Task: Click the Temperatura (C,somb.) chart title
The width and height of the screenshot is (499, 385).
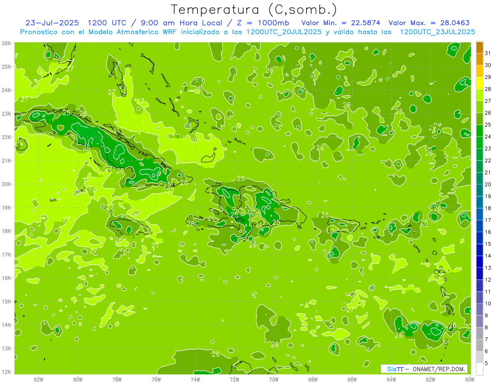Action: [x=254, y=9]
